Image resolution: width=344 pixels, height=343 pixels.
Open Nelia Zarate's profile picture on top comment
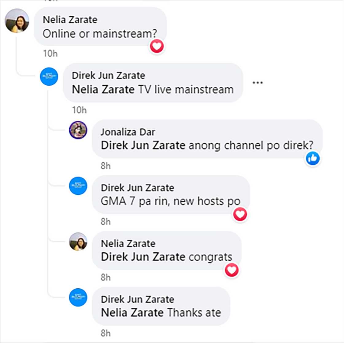coord(17,21)
